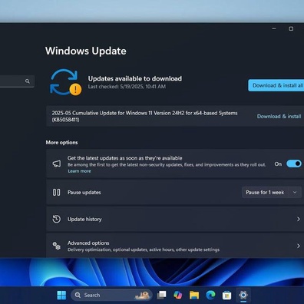Click the history clock icon beside Update history
The image size is (304, 304).
click(x=57, y=219)
